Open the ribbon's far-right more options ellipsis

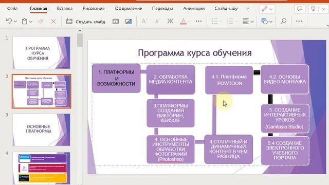click(299, 21)
